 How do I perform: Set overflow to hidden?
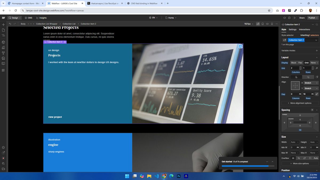point(299,158)
